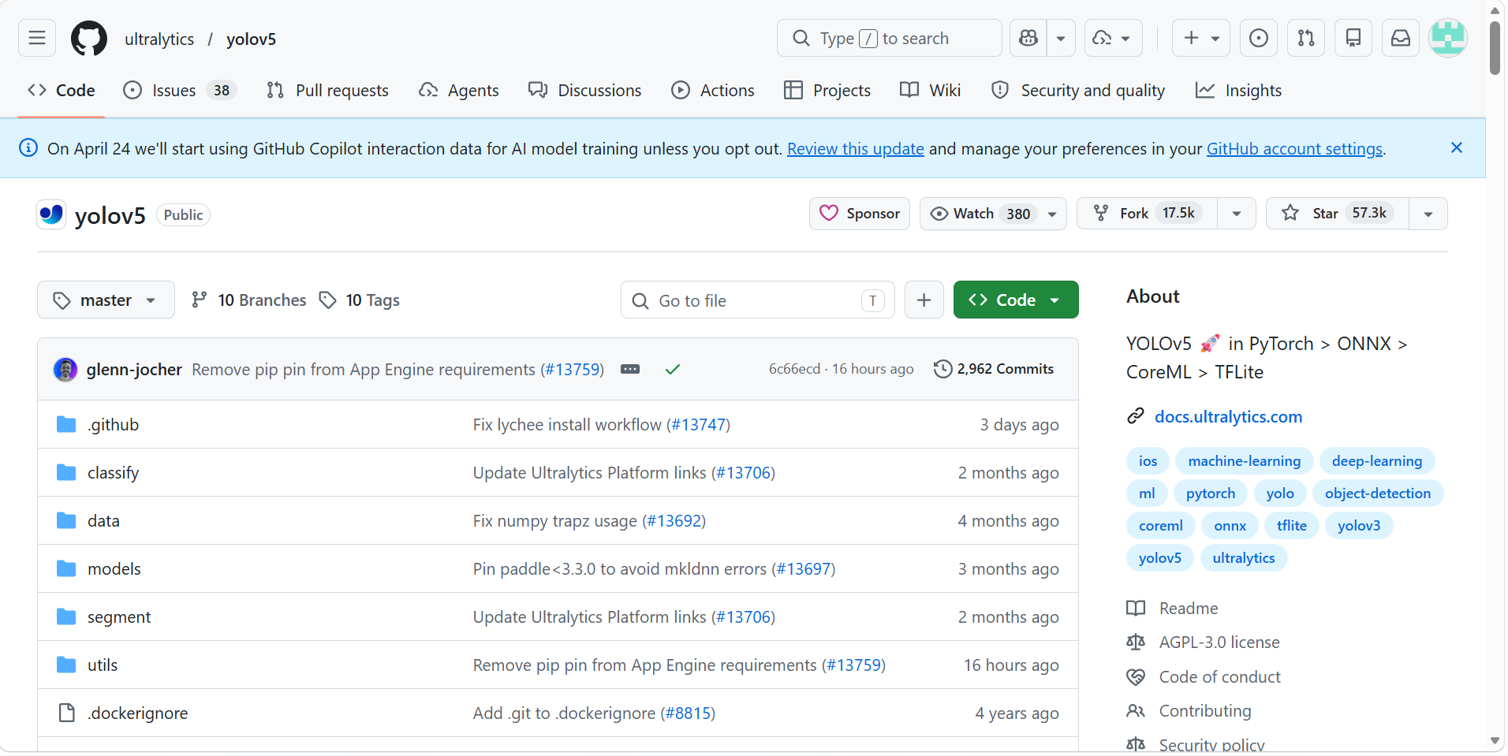The width and height of the screenshot is (1508, 756).
Task: Open the .dockerignore file
Action: click(138, 713)
